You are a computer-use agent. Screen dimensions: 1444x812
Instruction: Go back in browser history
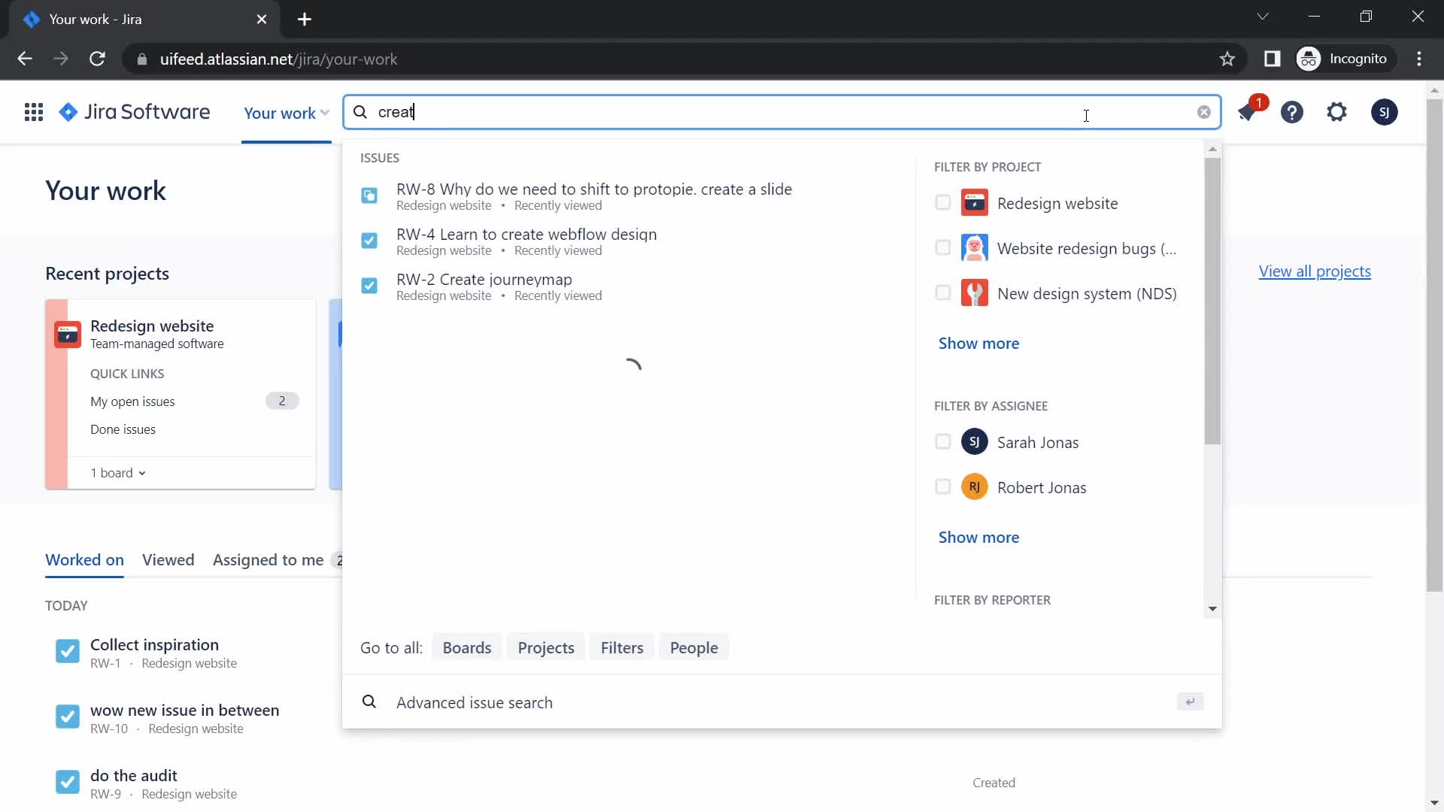coord(25,59)
